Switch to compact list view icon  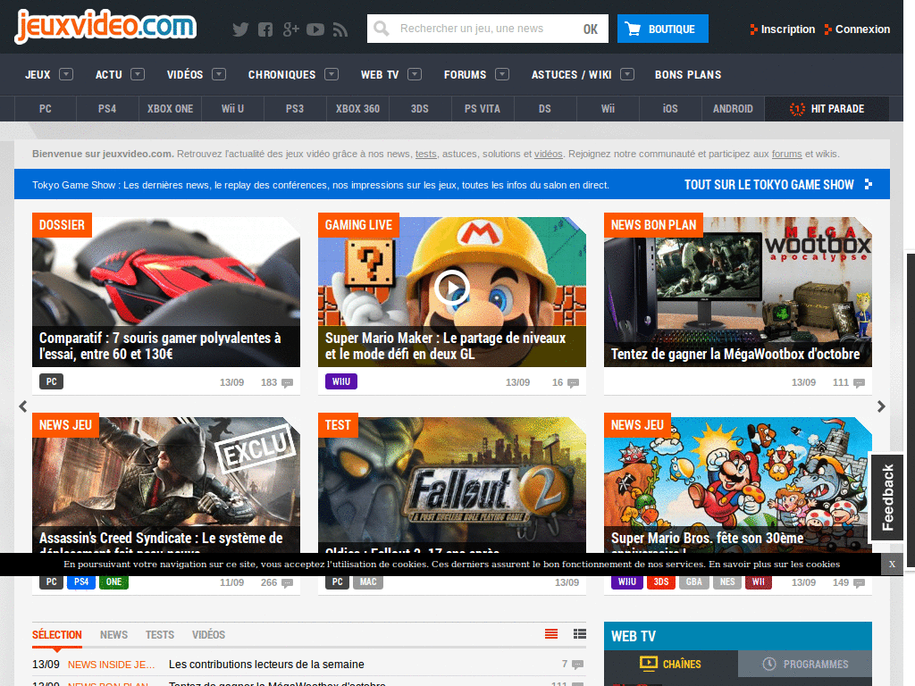pyautogui.click(x=550, y=634)
